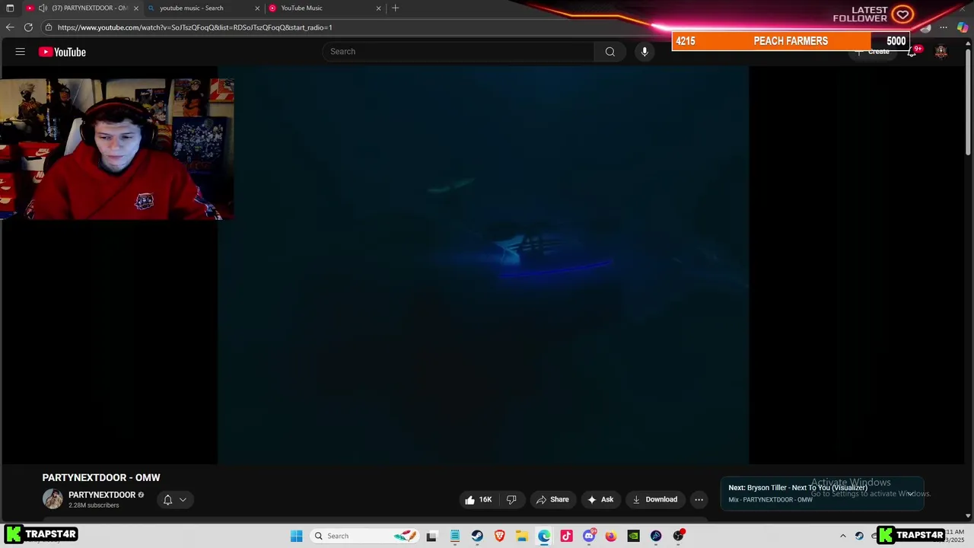Open TikTok from the taskbar
The height and width of the screenshot is (548, 974).
pyautogui.click(x=566, y=536)
